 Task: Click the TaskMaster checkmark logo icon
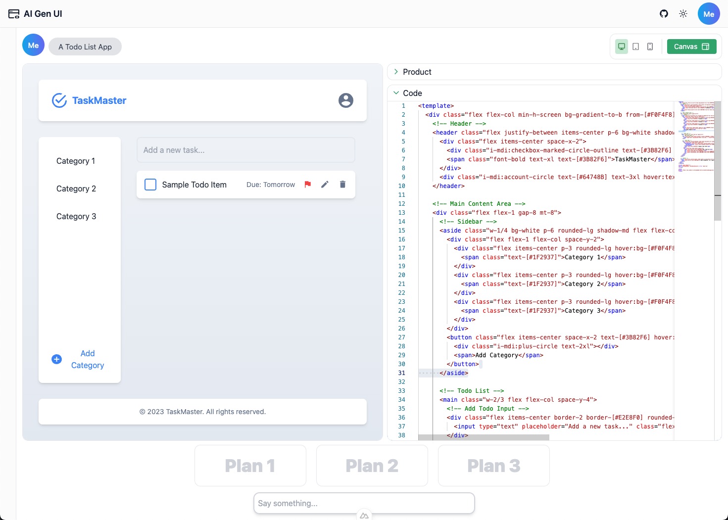(x=59, y=100)
